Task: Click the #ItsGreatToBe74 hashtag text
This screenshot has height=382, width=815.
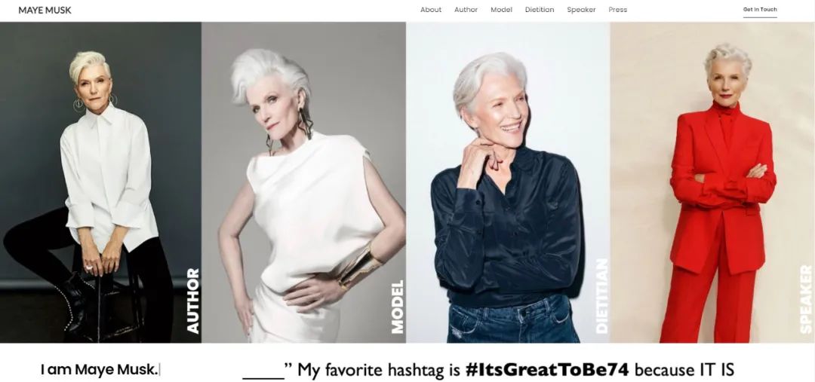Action: tap(547, 370)
